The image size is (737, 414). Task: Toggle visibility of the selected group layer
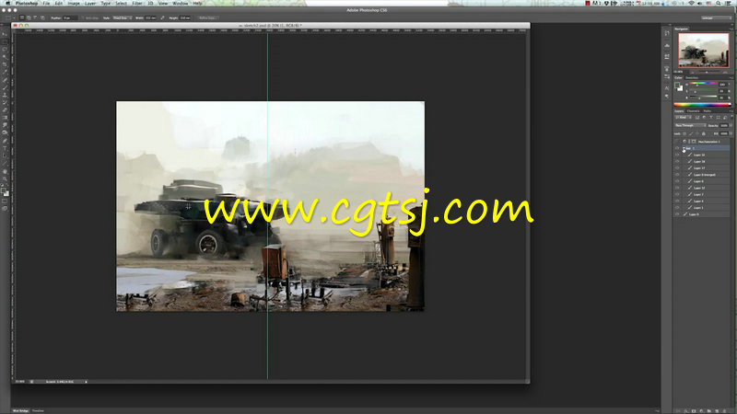(x=677, y=148)
